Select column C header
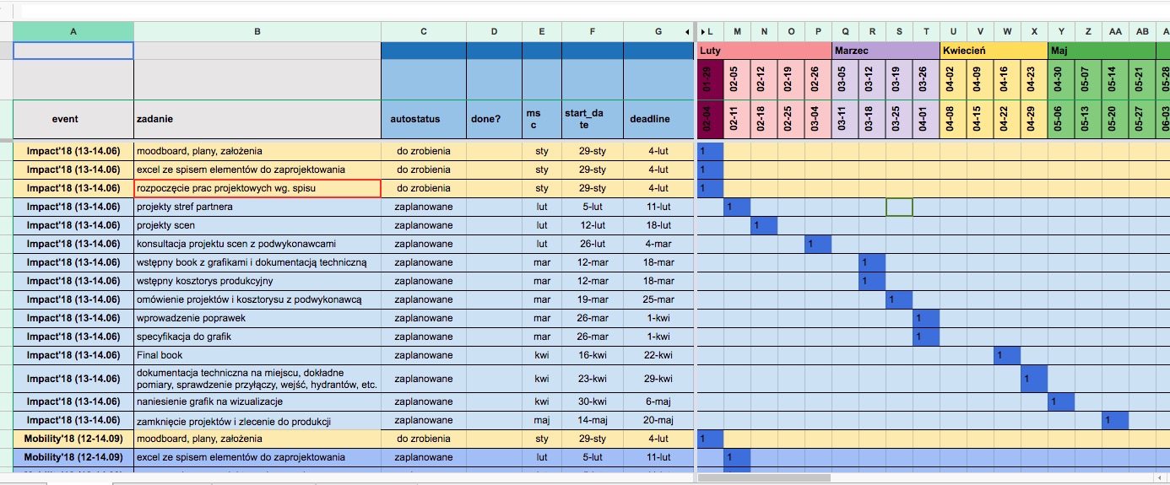 tap(424, 32)
